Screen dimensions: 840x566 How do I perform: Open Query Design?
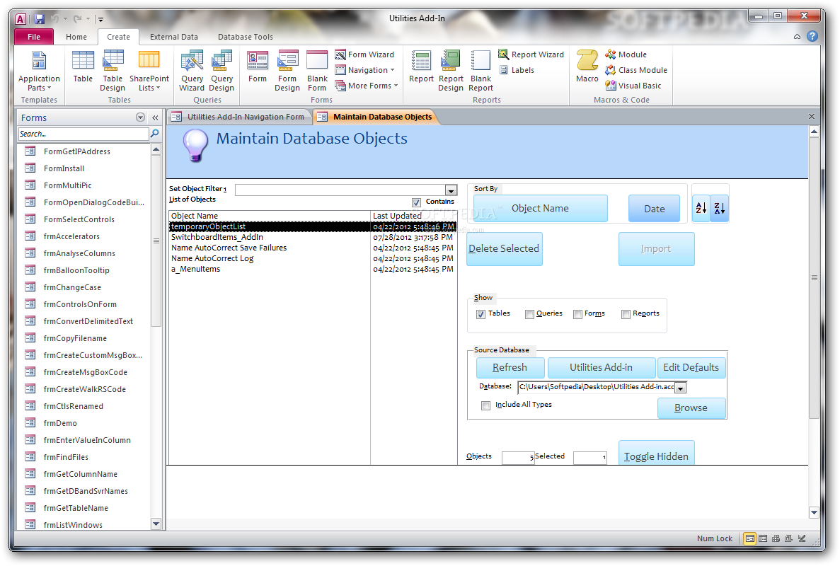(221, 71)
